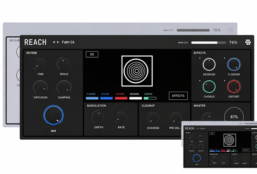Click the reverb SPACE knob
Screen dimensions: 257x174
[63, 64]
